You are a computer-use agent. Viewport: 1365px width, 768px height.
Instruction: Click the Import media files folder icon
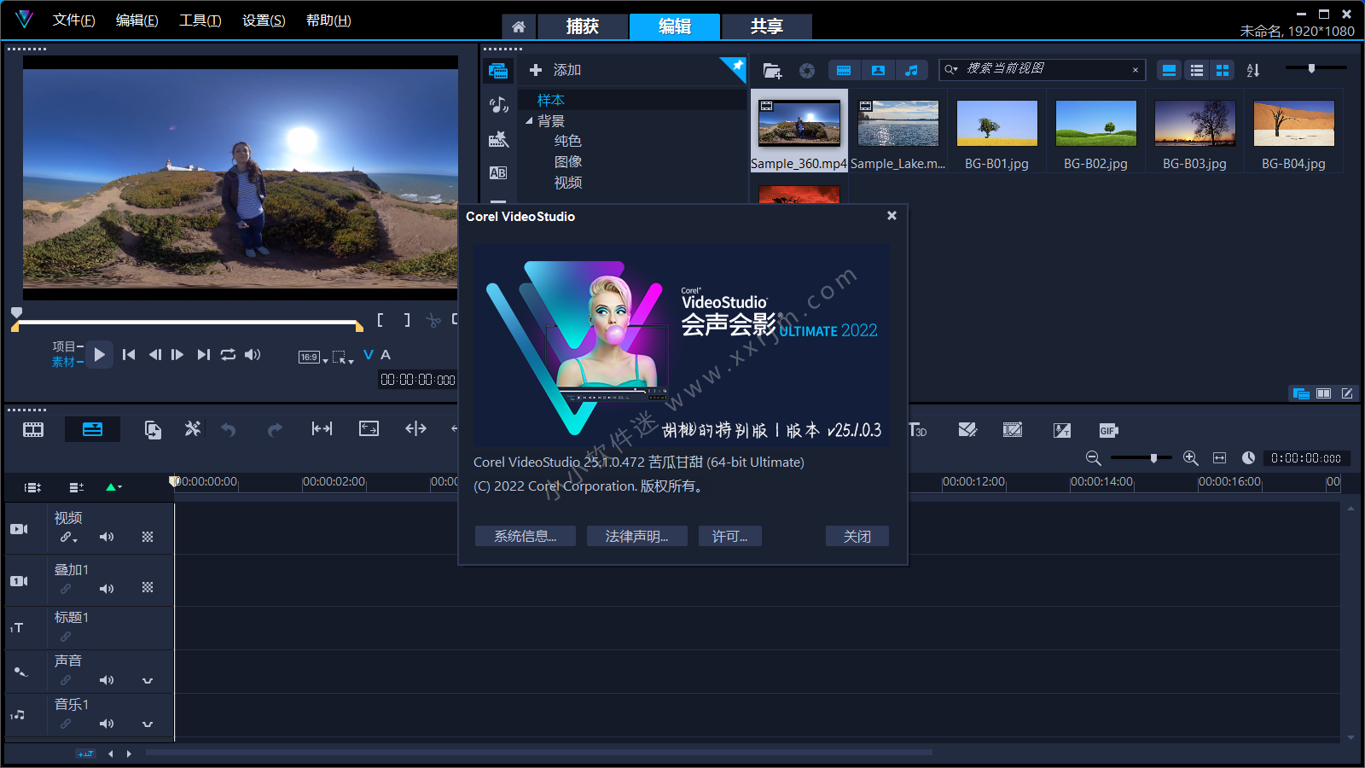coord(772,71)
